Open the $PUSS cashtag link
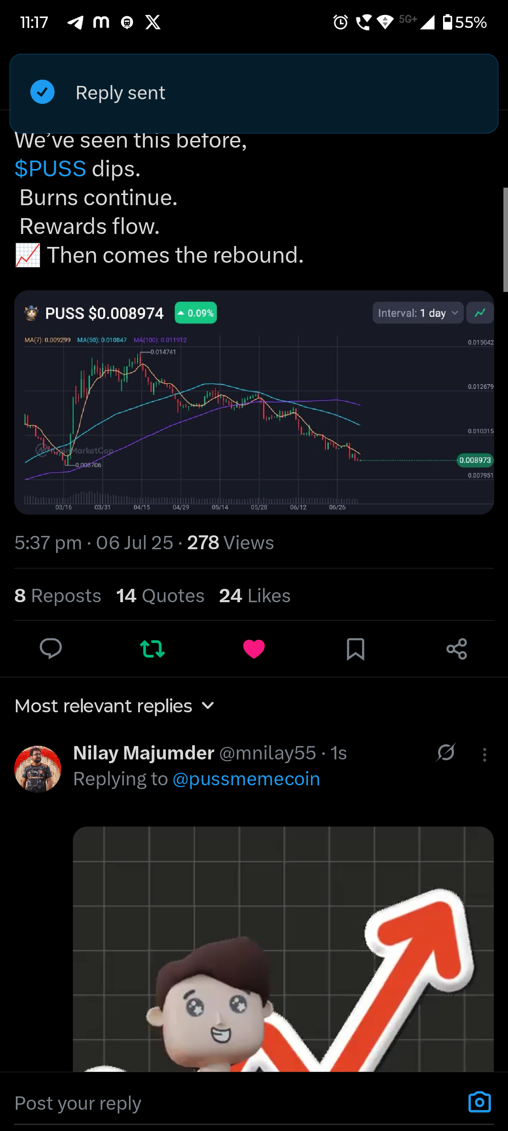508x1131 pixels. coord(50,168)
